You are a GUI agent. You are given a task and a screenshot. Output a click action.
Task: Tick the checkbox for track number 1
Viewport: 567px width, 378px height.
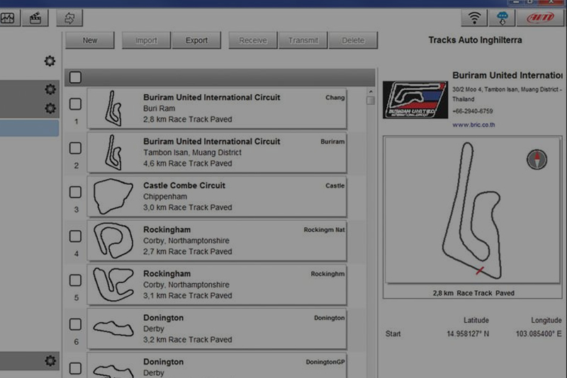tap(75, 104)
